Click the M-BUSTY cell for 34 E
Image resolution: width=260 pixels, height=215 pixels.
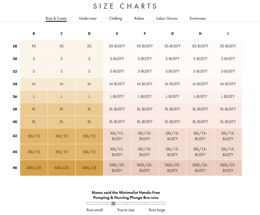point(117,84)
